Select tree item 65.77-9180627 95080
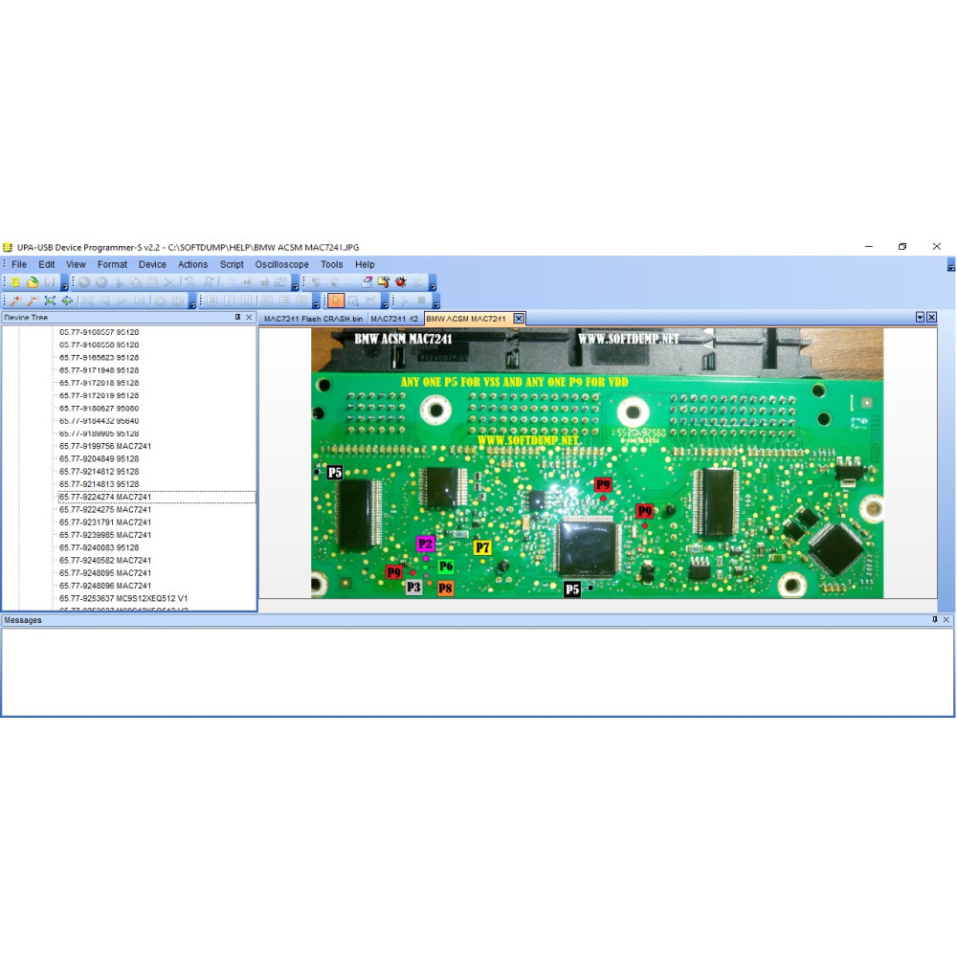This screenshot has height=957, width=957. coord(99,409)
